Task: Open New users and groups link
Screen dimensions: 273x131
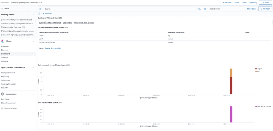Action: tap(84, 23)
